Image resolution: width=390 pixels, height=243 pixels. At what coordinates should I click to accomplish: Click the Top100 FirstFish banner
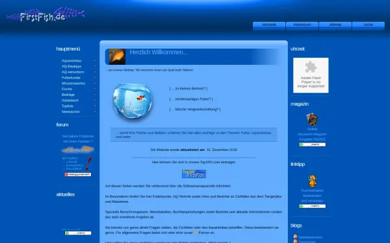194,174
